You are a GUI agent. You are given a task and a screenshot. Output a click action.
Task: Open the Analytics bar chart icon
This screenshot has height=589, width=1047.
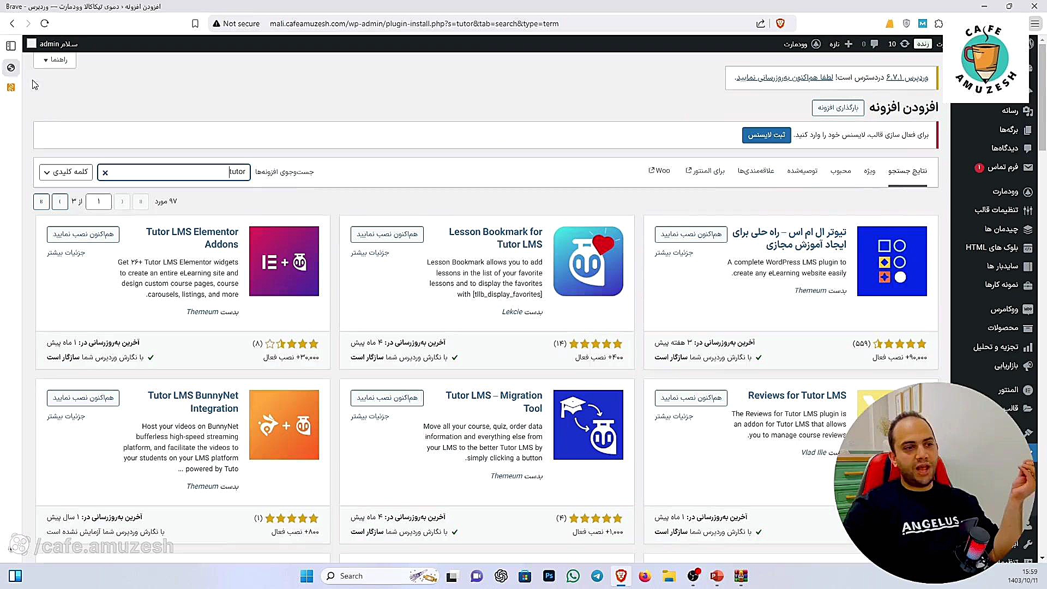tap(1028, 347)
